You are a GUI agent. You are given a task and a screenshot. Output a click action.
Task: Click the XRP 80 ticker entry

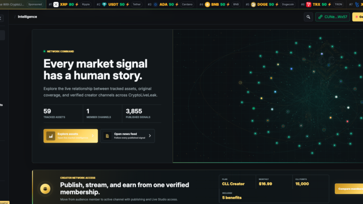71,5
